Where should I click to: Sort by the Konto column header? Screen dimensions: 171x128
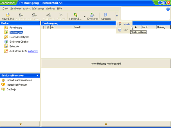149,27
